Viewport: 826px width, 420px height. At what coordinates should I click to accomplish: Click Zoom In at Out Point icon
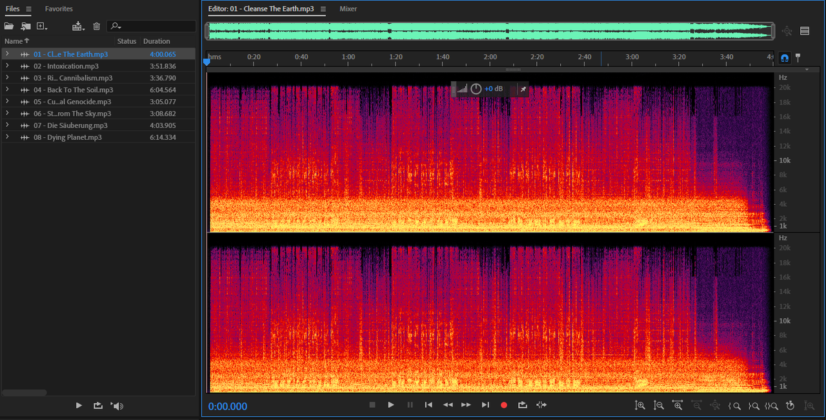753,405
